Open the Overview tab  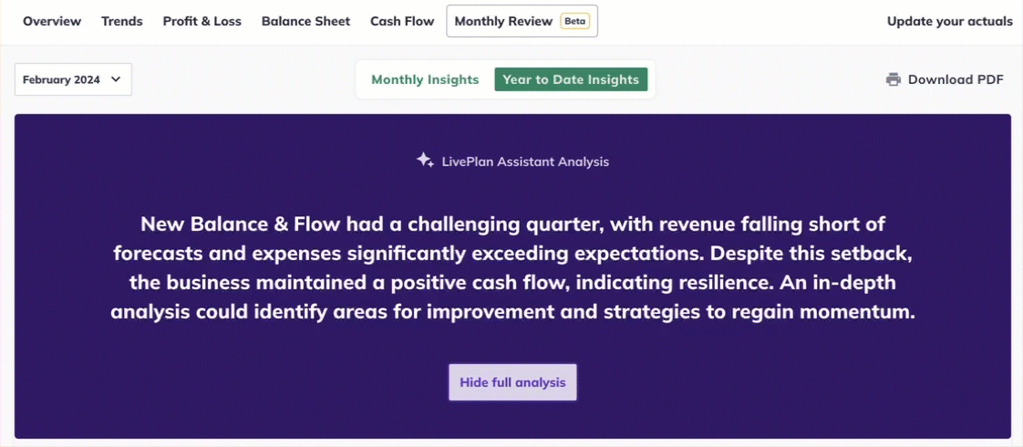pos(52,21)
